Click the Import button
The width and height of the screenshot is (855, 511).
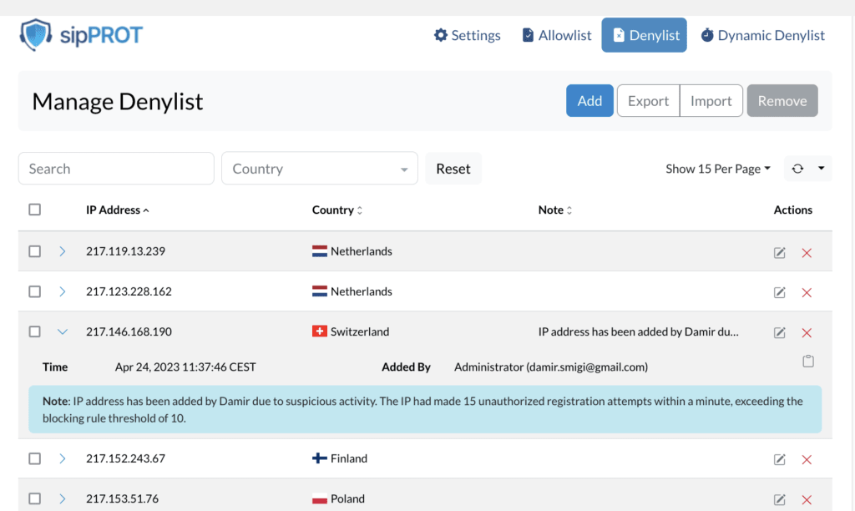[x=711, y=100]
